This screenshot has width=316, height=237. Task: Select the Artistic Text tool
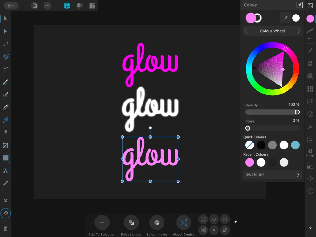click(5, 170)
